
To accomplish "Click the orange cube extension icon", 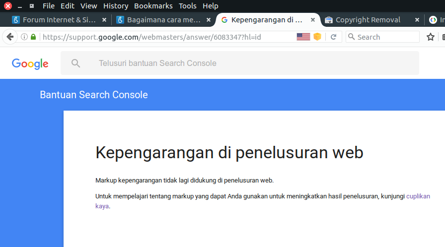I will [x=317, y=37].
